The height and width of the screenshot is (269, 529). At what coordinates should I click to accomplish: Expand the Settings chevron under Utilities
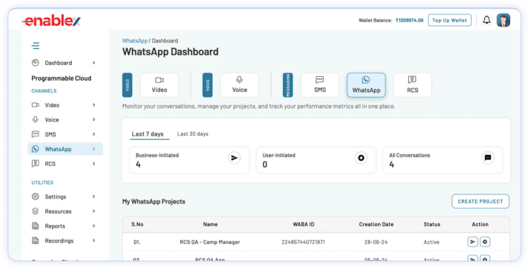[x=94, y=196]
